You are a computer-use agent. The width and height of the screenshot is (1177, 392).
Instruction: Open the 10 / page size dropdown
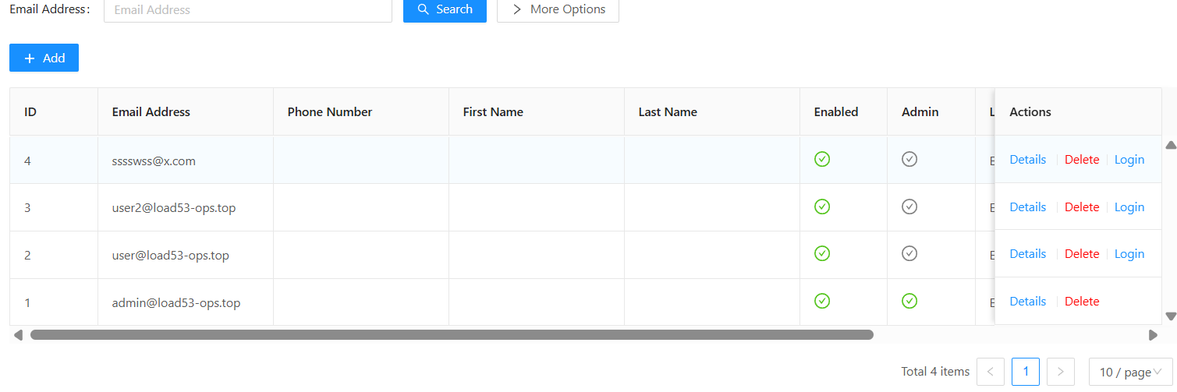click(x=1130, y=372)
